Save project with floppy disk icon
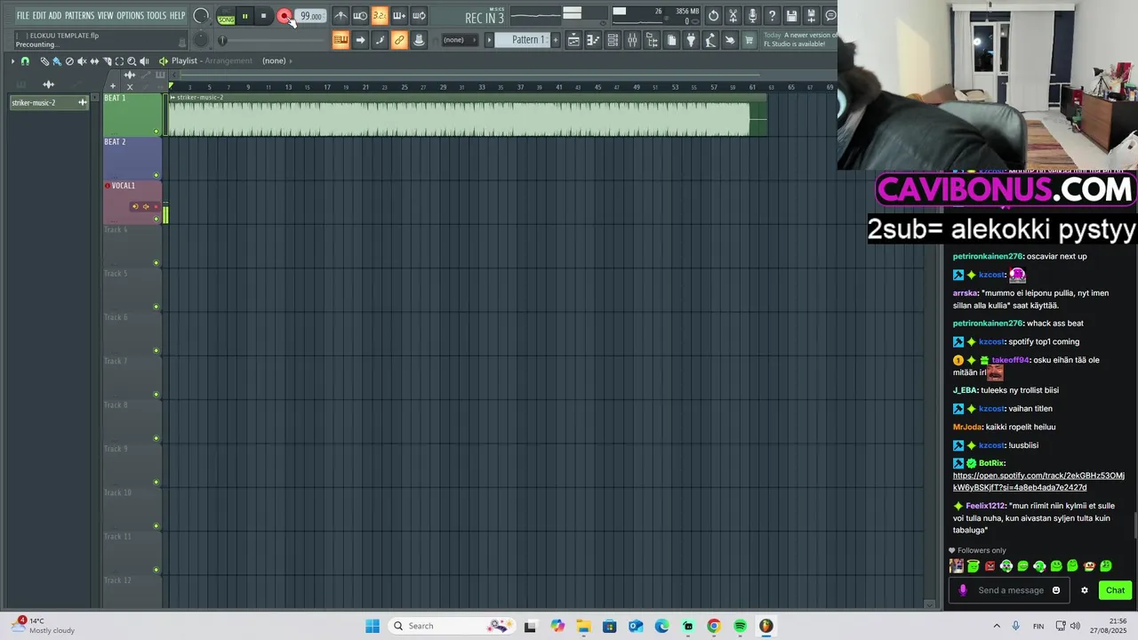Image resolution: width=1138 pixels, height=640 pixels. pyautogui.click(x=791, y=16)
